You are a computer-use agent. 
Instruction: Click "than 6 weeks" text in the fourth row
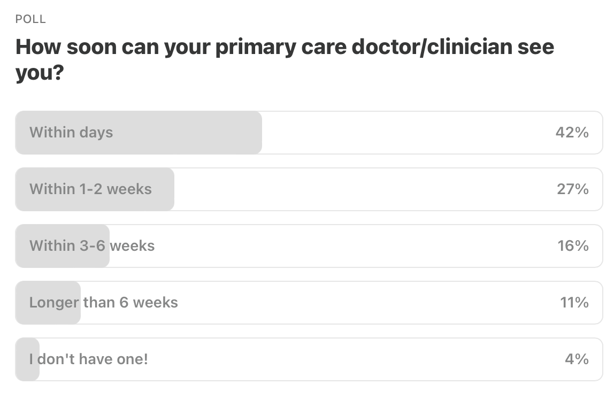coord(131,303)
